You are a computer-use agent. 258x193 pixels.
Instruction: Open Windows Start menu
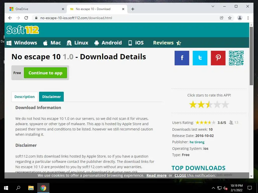[6, 188]
